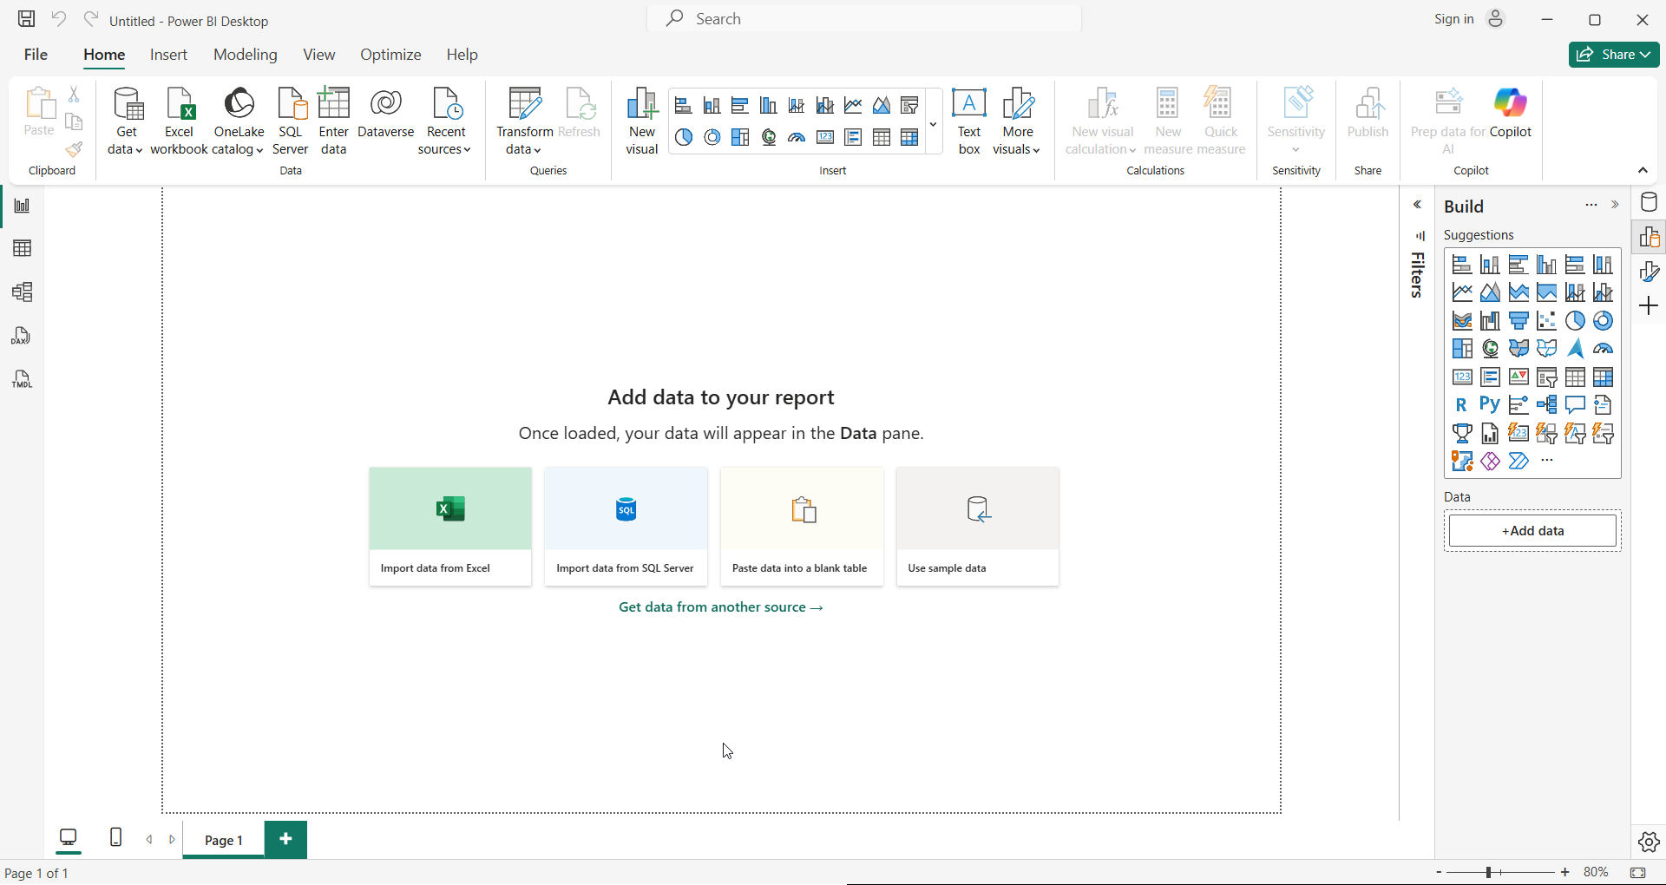The height and width of the screenshot is (885, 1666).
Task: Expand the Filters pane
Action: pos(1417,206)
